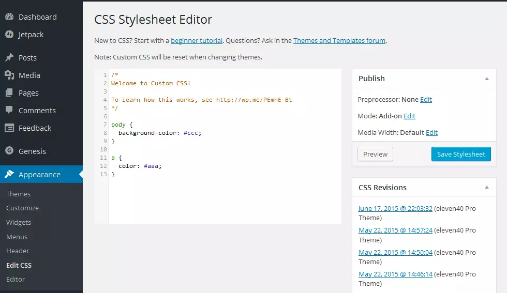Open the May 22, 2015 @ 14:57:24 revision
The image size is (507, 293).
pos(395,230)
